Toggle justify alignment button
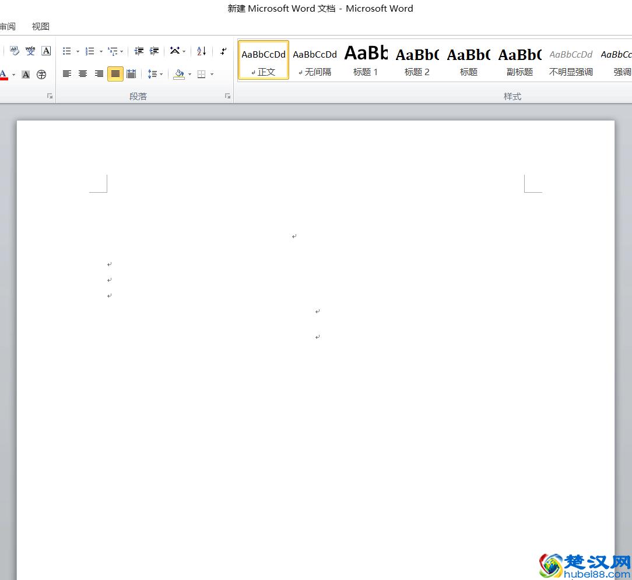The image size is (632, 580). click(x=115, y=74)
